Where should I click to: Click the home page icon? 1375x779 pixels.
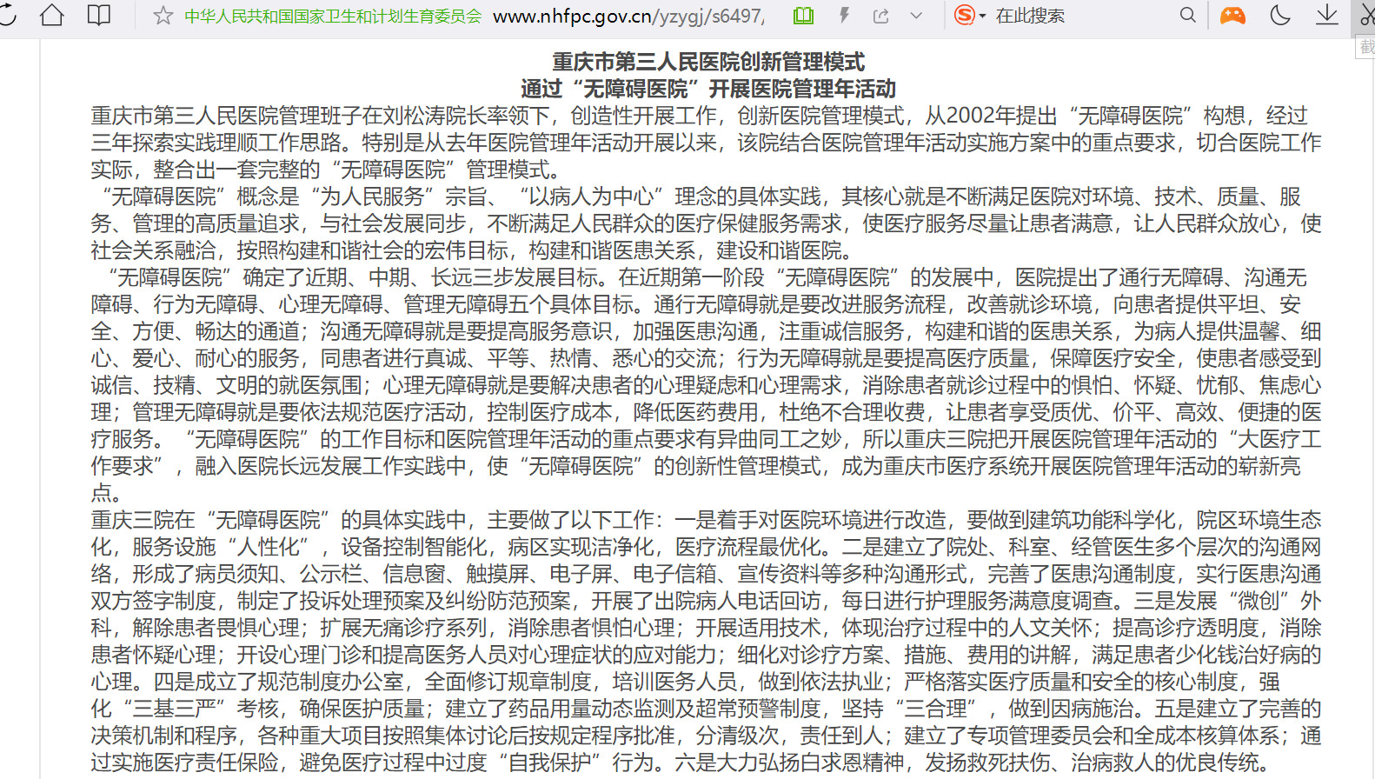[52, 16]
